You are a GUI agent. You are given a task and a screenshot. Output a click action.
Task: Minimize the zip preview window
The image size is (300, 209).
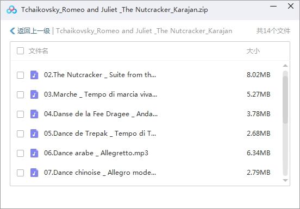(273, 7)
